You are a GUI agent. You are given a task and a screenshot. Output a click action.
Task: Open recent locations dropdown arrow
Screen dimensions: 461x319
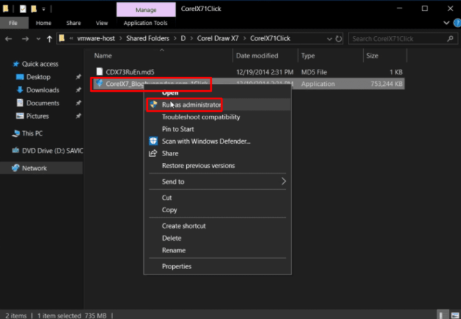pyautogui.click(x=38, y=39)
